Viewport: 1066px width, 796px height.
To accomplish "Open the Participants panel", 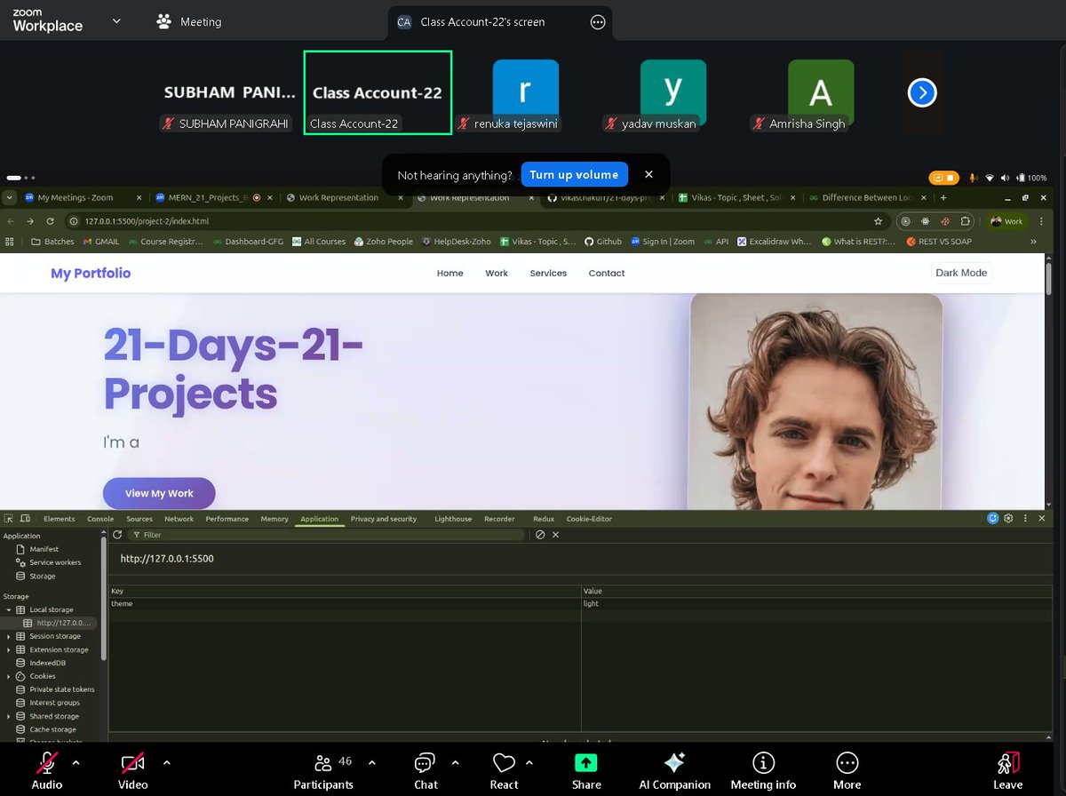I will pos(323,770).
